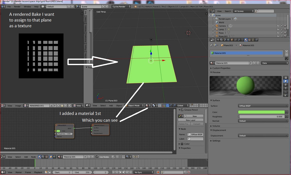The height and width of the screenshot is (175, 291).
Task: Open the Render properties tab icon
Action: click(218, 40)
